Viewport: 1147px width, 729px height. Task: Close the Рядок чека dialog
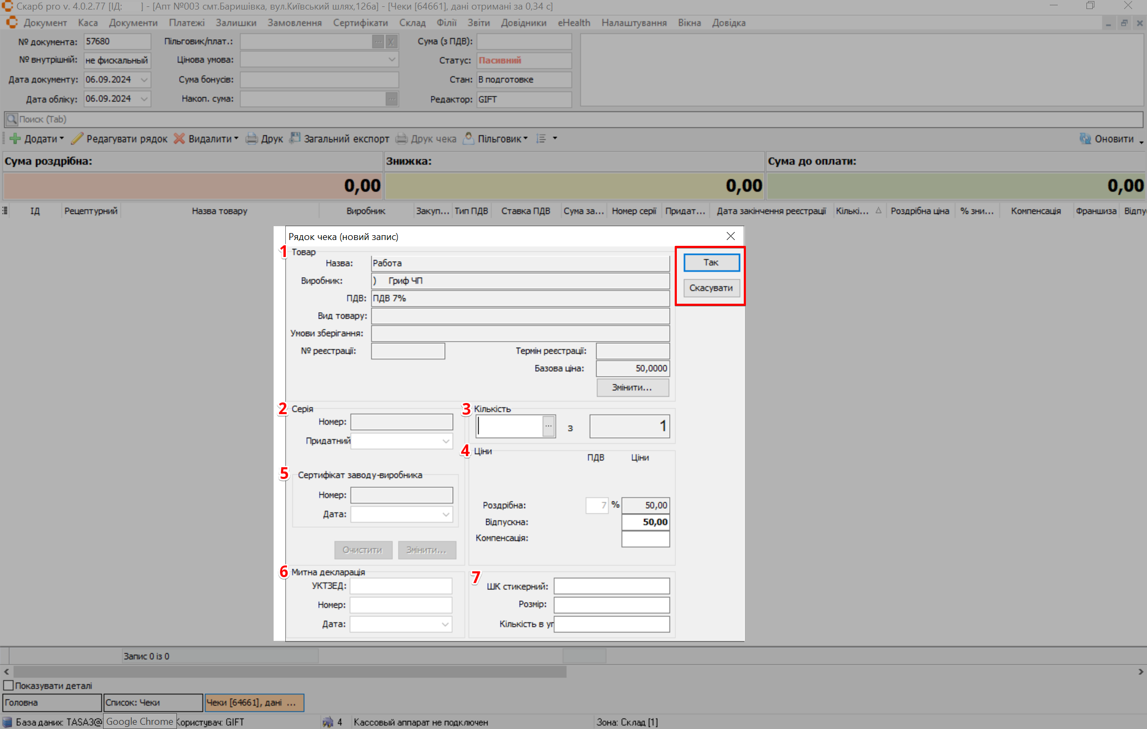tap(730, 236)
